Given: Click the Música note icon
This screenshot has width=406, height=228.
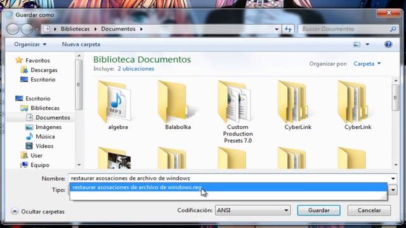Looking at the screenshot, I should pyautogui.click(x=29, y=136).
